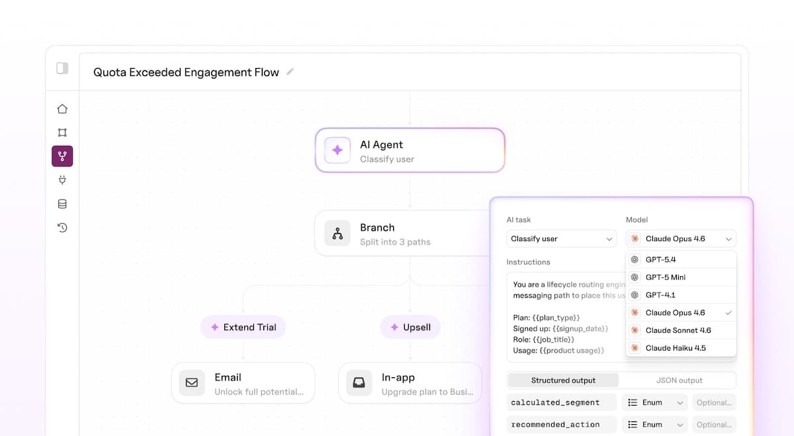The image size is (794, 436).
Task: Click the recommended_action field name
Action: 562,425
